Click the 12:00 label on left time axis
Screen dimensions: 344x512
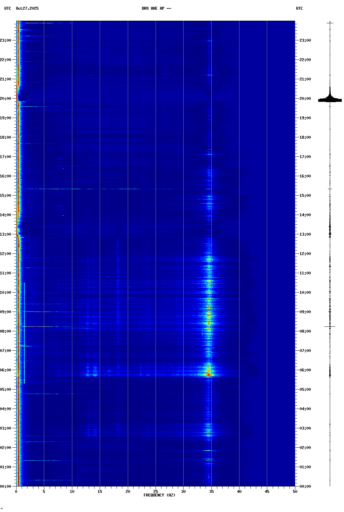(5, 254)
